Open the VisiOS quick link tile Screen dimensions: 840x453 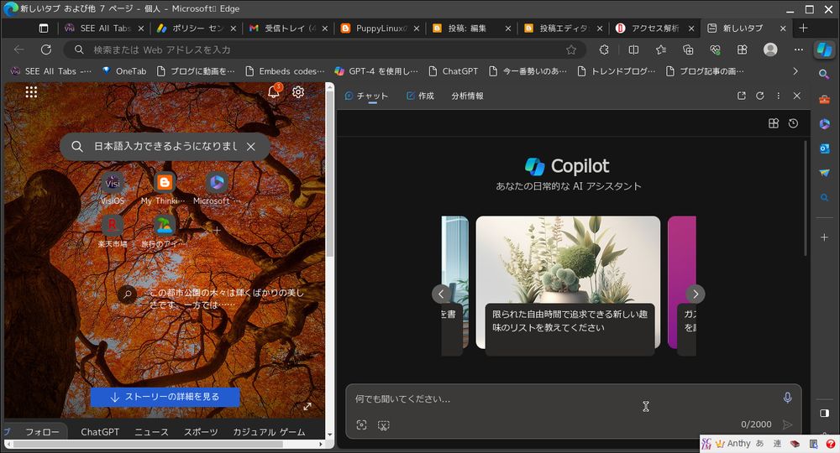113,189
